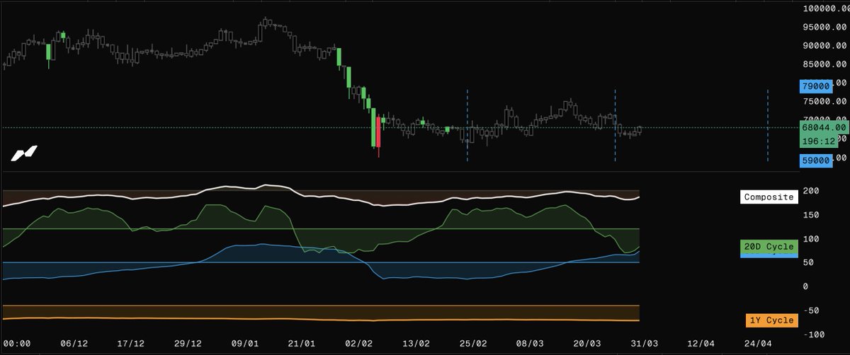
Task: Click the 25/02 date axis label
Action: point(474,343)
